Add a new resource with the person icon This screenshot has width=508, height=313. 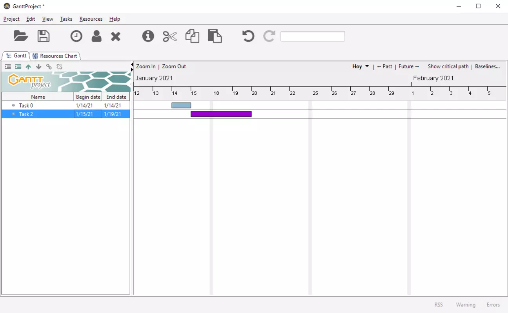pos(97,36)
